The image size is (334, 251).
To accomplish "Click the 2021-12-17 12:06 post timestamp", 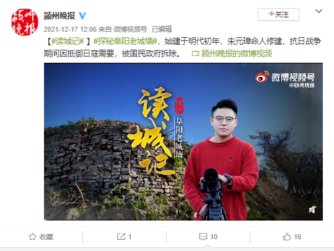I will click(x=70, y=29).
